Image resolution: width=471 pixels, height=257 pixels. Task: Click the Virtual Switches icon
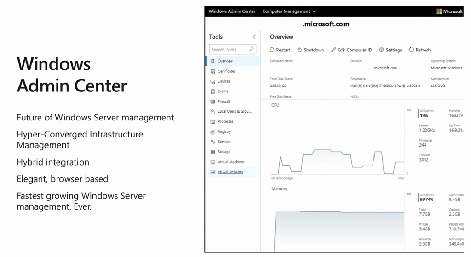[x=213, y=172]
